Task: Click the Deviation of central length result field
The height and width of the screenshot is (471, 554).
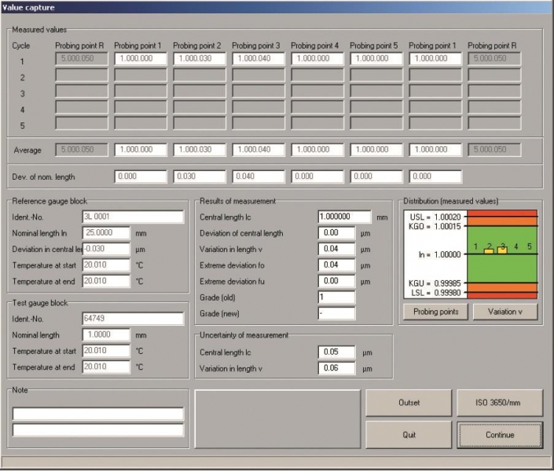Action: 336,233
